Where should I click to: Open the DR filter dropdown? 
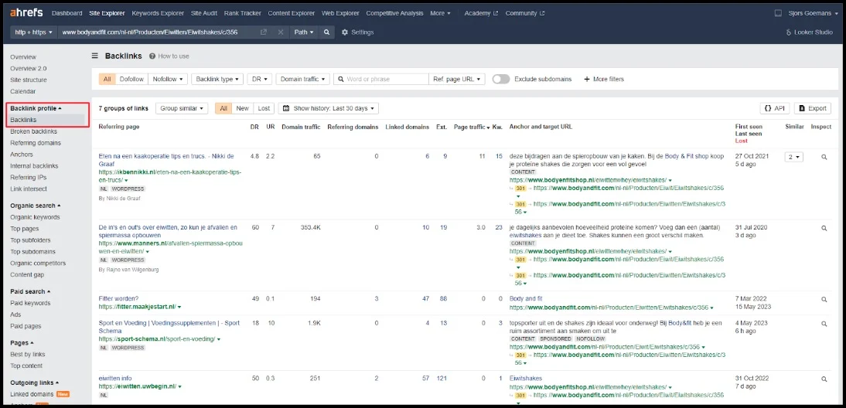click(x=260, y=80)
